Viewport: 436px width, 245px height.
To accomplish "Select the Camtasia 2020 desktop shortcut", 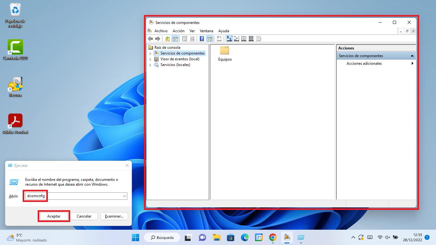I will pyautogui.click(x=15, y=50).
